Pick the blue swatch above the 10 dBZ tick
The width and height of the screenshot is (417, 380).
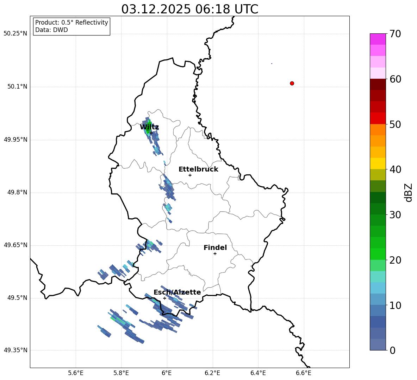378,300
